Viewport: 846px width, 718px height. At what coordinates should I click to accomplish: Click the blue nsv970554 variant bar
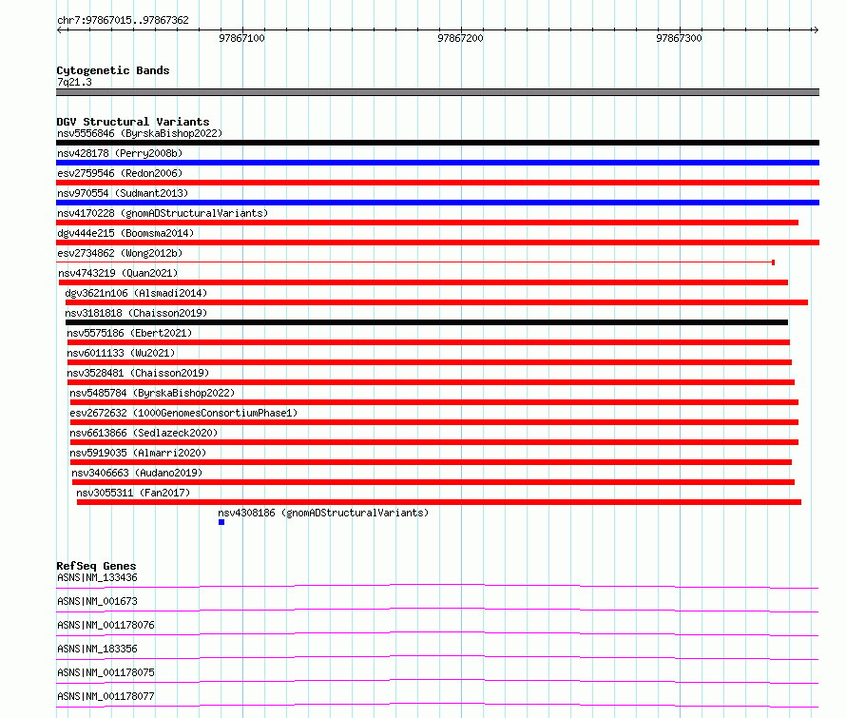(437, 203)
